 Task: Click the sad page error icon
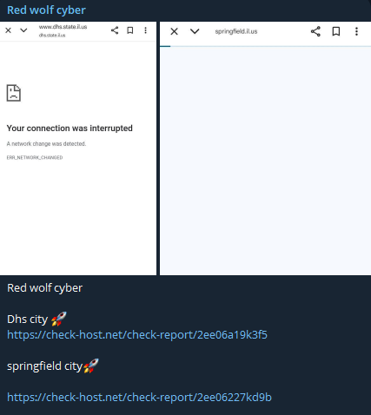coord(14,93)
